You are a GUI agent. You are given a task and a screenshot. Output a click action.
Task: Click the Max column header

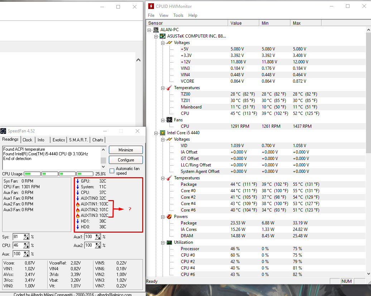pyautogui.click(x=297, y=23)
